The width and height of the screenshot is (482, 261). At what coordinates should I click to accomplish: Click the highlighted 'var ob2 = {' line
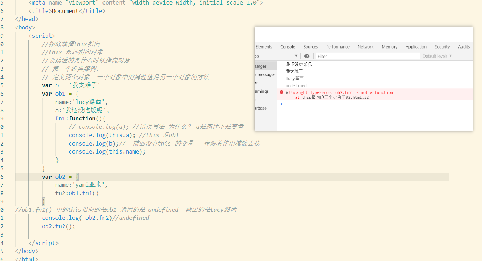coord(61,177)
